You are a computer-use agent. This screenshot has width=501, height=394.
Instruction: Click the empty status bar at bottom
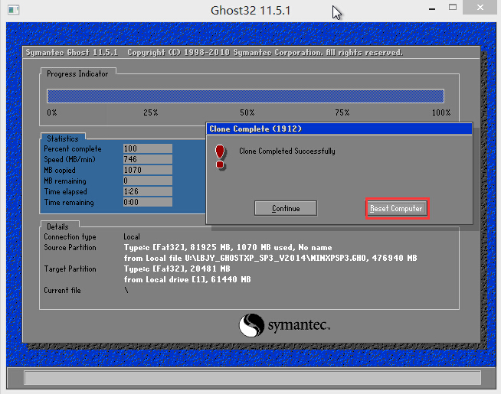click(x=252, y=377)
